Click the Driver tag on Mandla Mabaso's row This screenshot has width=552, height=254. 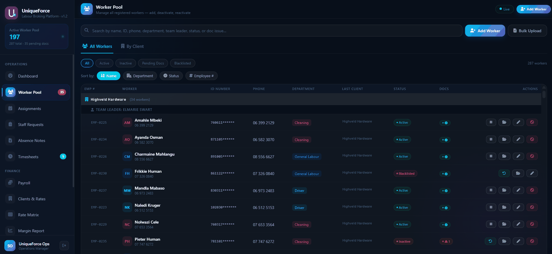pos(299,191)
